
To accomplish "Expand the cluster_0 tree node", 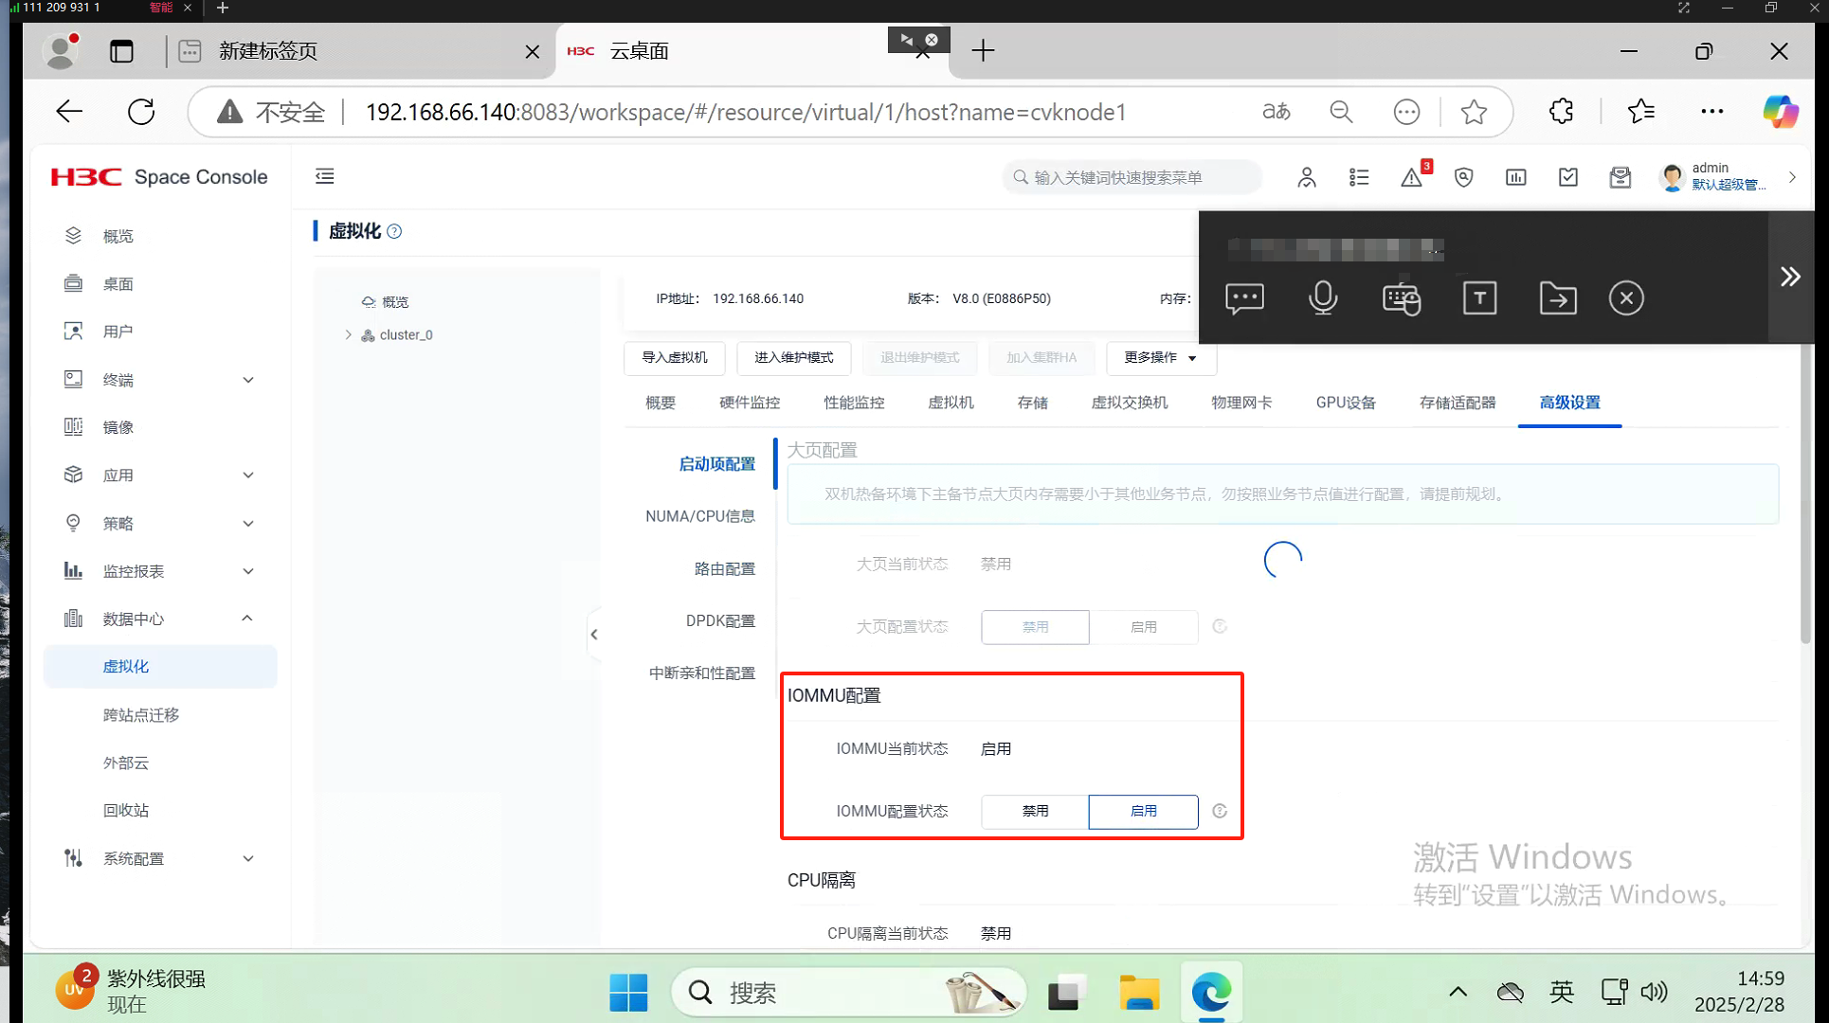I will point(349,334).
